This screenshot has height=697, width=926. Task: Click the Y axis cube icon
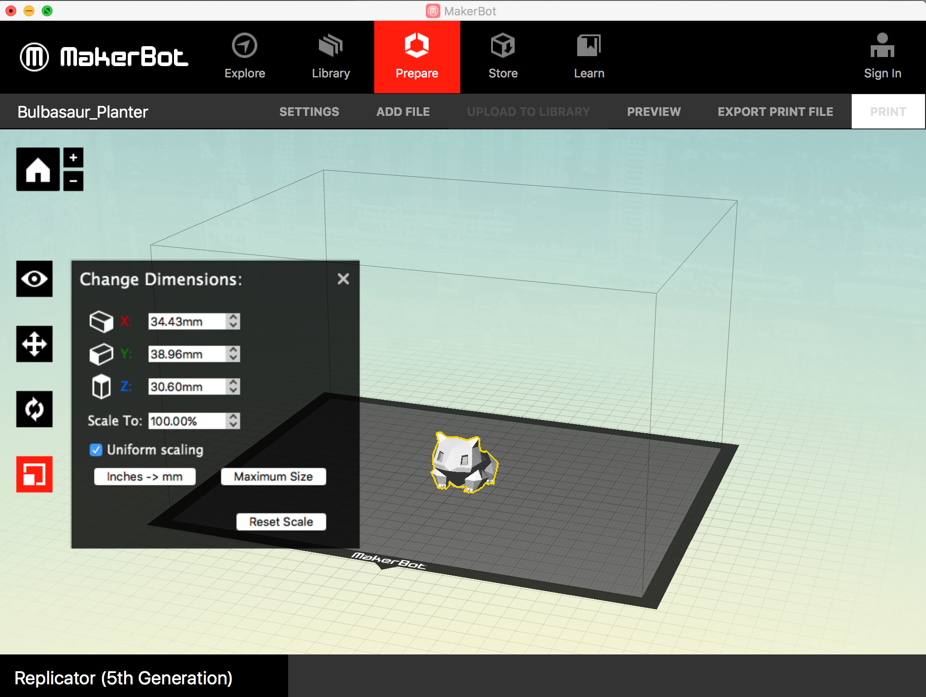click(x=101, y=354)
